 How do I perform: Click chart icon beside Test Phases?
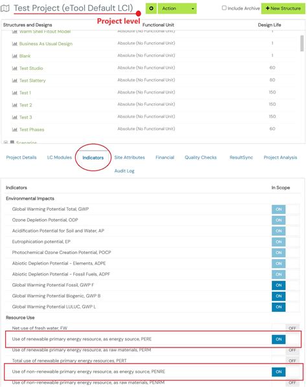14,130
